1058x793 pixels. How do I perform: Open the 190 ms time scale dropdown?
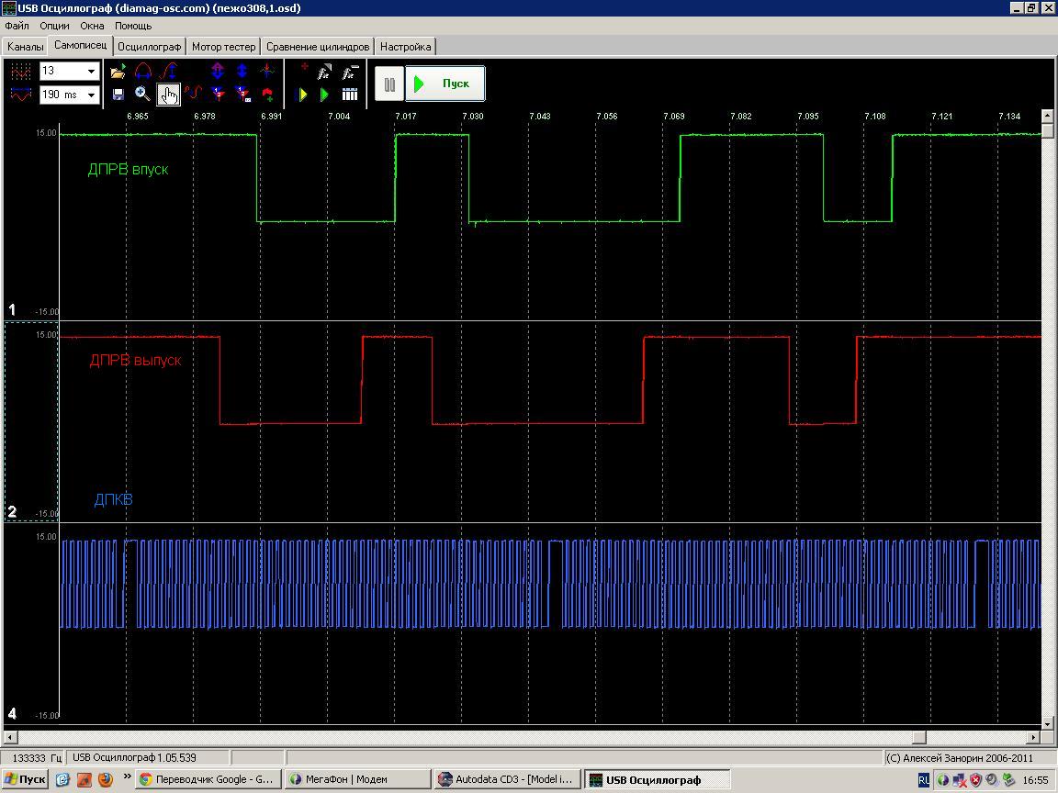point(91,95)
